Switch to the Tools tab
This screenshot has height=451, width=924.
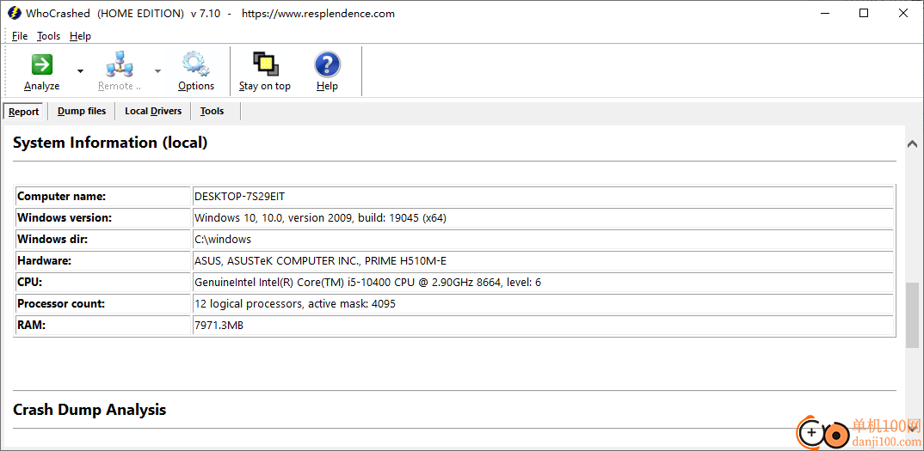[213, 111]
